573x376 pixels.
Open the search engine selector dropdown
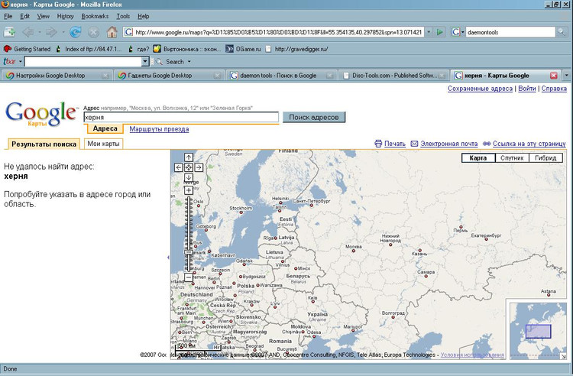click(x=458, y=32)
